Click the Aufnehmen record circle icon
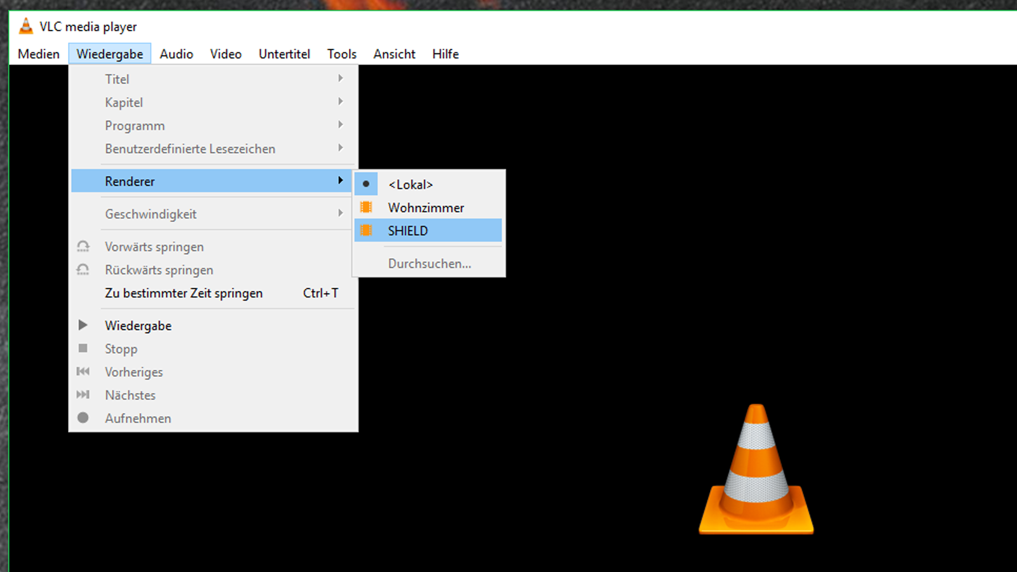The height and width of the screenshot is (572, 1017). tap(83, 418)
